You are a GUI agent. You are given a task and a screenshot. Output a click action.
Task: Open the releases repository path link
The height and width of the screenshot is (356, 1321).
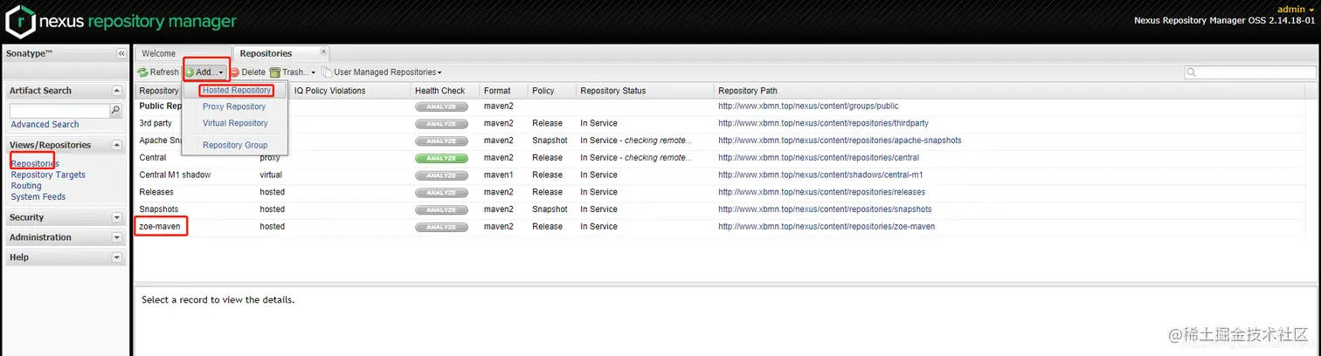point(821,192)
